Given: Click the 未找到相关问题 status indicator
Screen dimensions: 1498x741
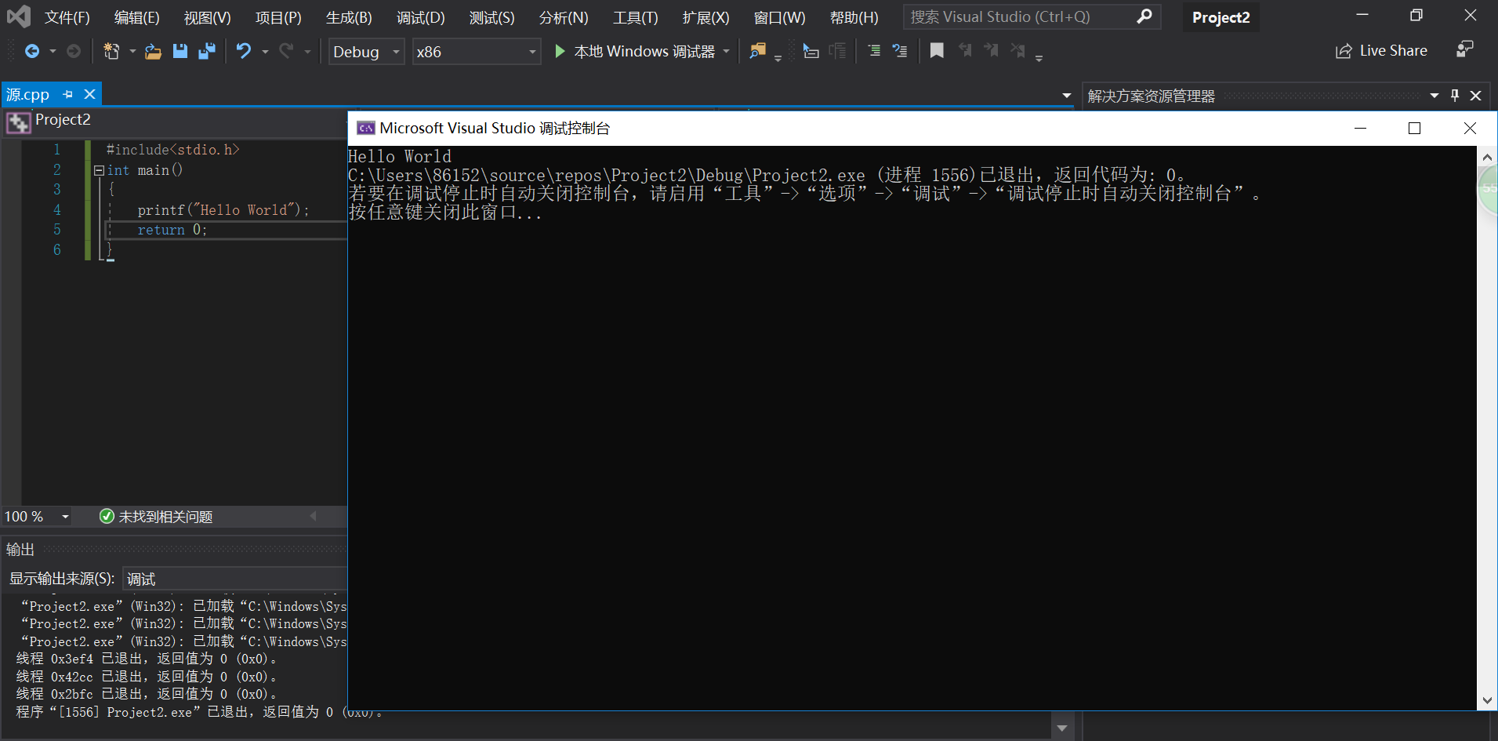Looking at the screenshot, I should click(156, 517).
